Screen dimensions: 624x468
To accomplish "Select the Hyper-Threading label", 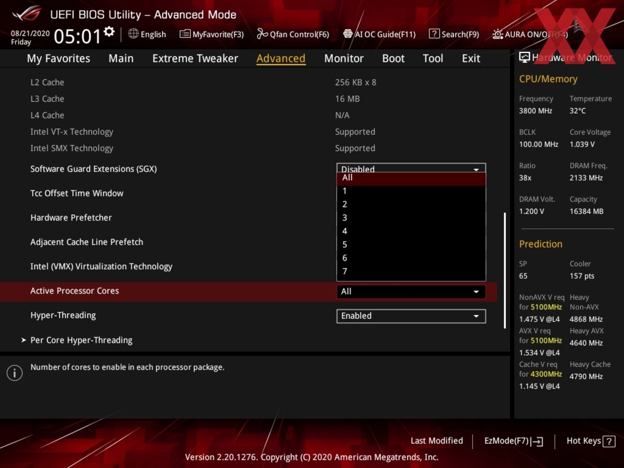I will [63, 315].
